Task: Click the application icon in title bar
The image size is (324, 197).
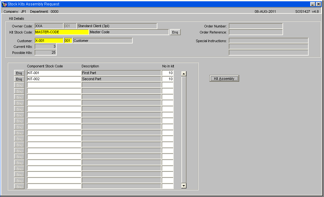Action: tap(4, 4)
